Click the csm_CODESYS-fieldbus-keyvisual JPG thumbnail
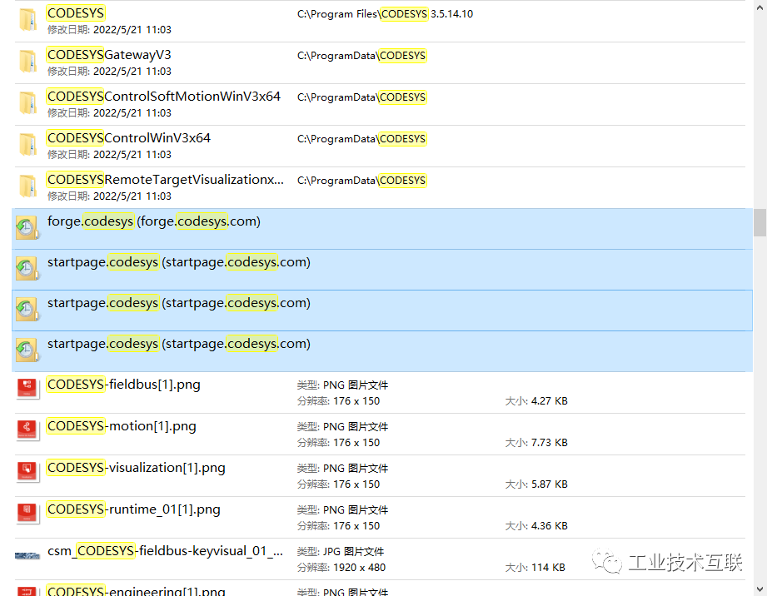This screenshot has width=767, height=596. tap(27, 555)
